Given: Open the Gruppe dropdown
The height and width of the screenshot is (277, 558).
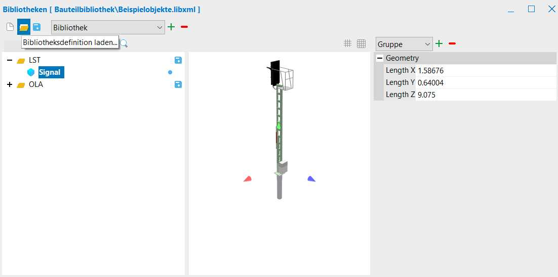Looking at the screenshot, I should [x=404, y=44].
